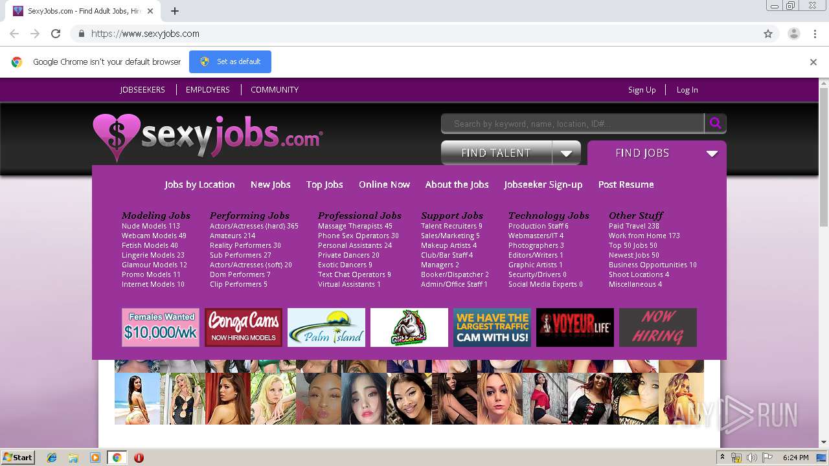Select Online Now menu item
829x466 pixels.
384,184
